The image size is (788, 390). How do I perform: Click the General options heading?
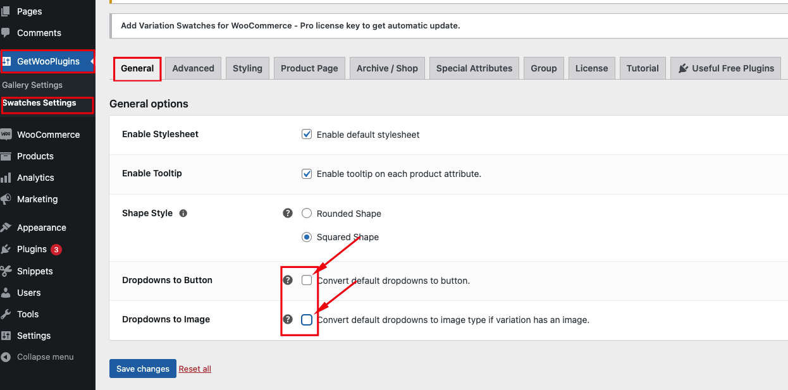tap(149, 104)
